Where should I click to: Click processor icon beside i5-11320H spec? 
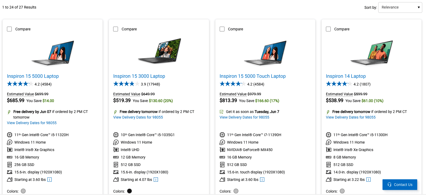(x=10, y=135)
